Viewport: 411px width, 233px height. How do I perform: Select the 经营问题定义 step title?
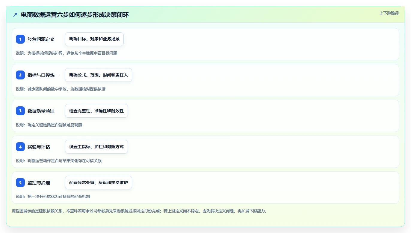[41, 39]
